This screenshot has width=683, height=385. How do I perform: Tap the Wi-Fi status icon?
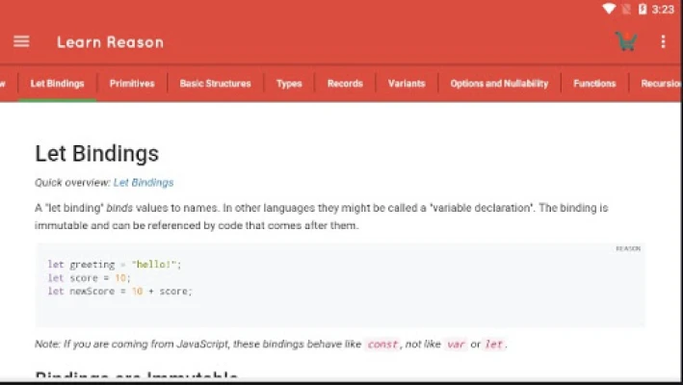[x=609, y=9]
